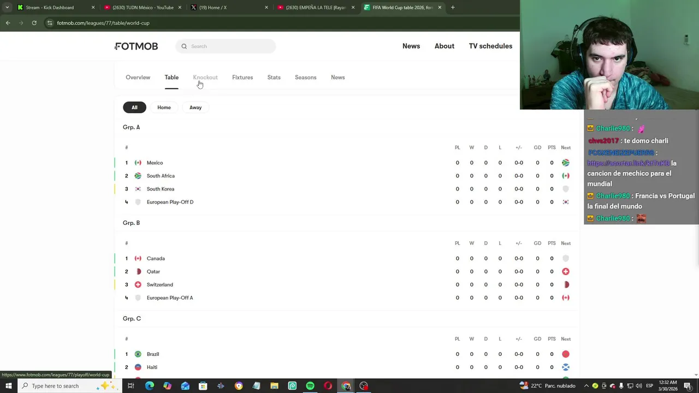Open Microsoft Store from taskbar
Viewport: 699px width, 393px height.
coord(203,386)
